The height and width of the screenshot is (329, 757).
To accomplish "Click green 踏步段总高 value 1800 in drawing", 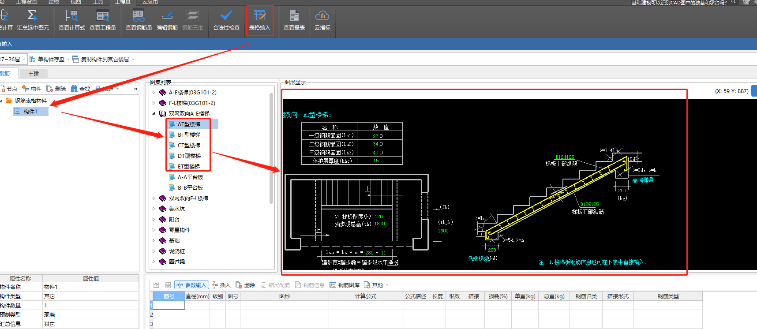I will coord(379,224).
